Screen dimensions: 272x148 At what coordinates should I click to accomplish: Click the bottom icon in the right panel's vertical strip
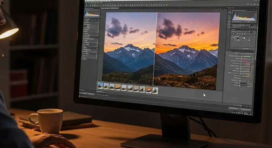229,27
